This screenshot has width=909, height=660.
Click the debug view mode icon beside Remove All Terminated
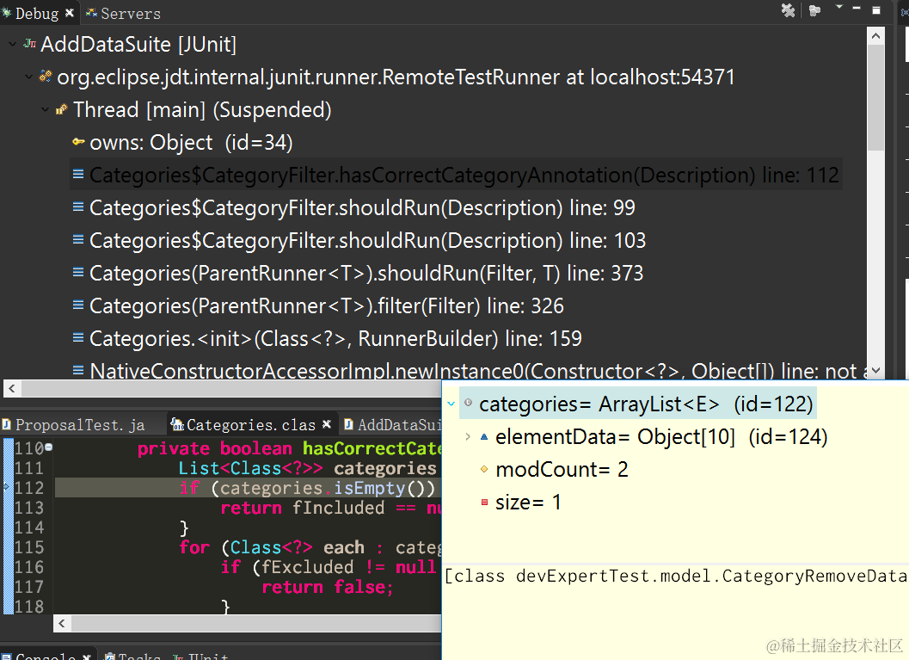pos(814,9)
